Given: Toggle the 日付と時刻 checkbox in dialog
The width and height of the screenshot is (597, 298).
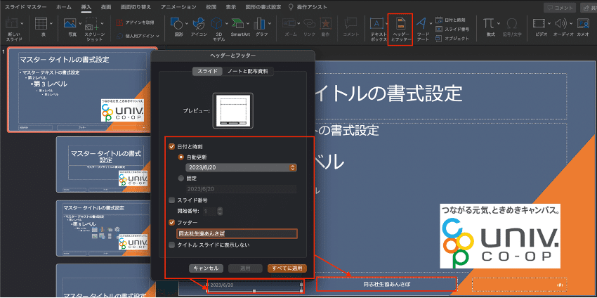Looking at the screenshot, I should pyautogui.click(x=171, y=146).
